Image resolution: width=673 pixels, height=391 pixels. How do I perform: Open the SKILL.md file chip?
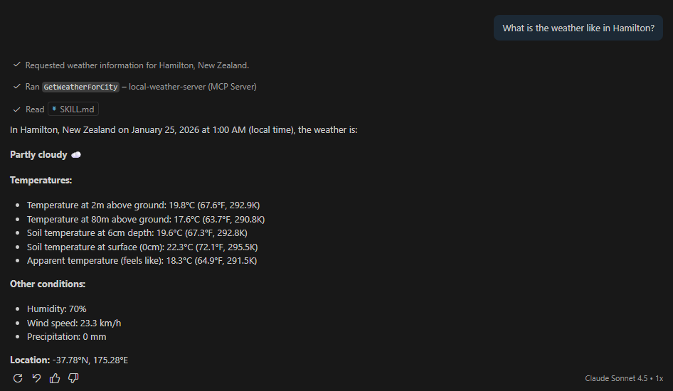[x=73, y=109]
